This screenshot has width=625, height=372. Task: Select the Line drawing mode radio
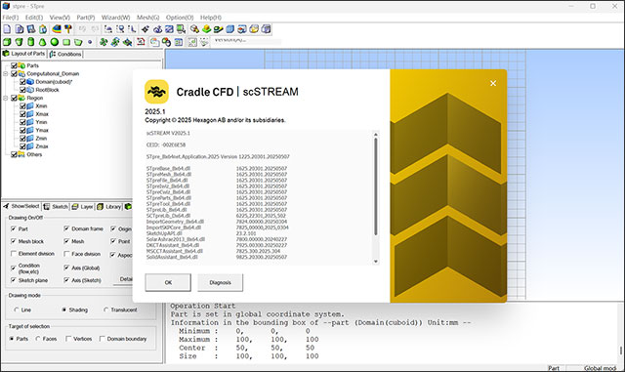[x=17, y=310]
